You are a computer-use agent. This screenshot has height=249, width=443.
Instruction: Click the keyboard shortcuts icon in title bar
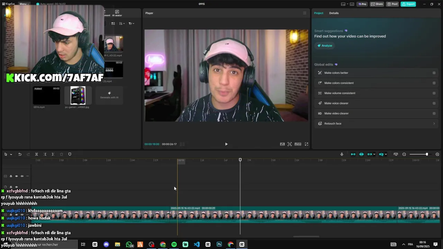(352, 4)
